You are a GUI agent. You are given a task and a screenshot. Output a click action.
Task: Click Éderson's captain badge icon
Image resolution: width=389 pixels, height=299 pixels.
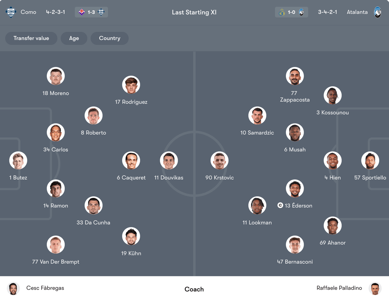(280, 205)
